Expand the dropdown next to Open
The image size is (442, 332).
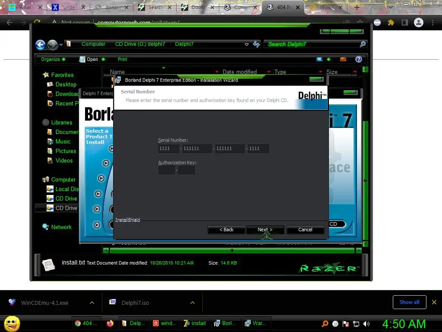[x=103, y=59]
